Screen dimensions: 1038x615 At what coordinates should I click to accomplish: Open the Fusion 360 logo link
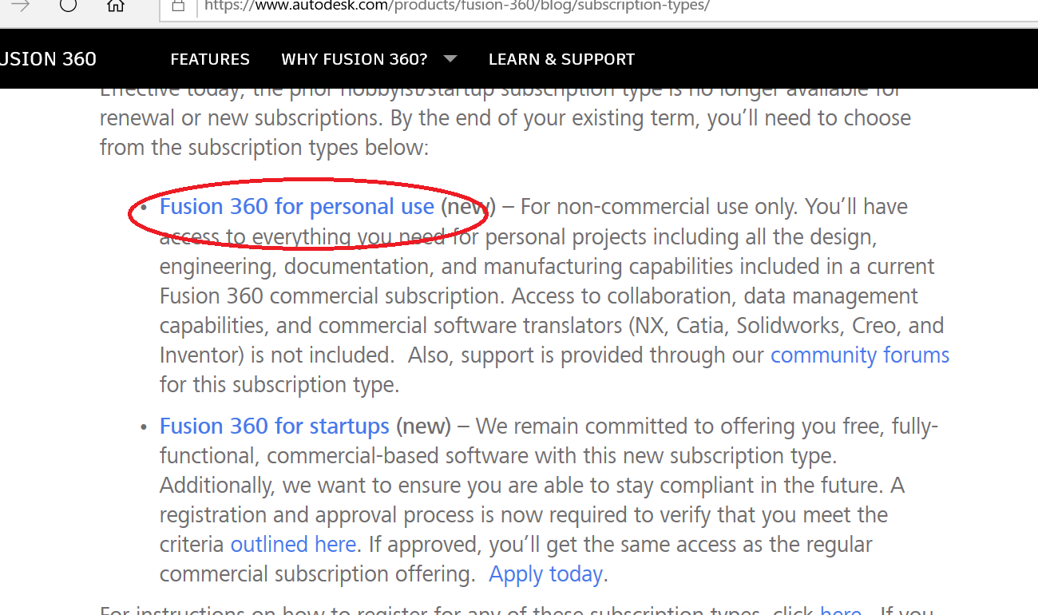(x=48, y=59)
